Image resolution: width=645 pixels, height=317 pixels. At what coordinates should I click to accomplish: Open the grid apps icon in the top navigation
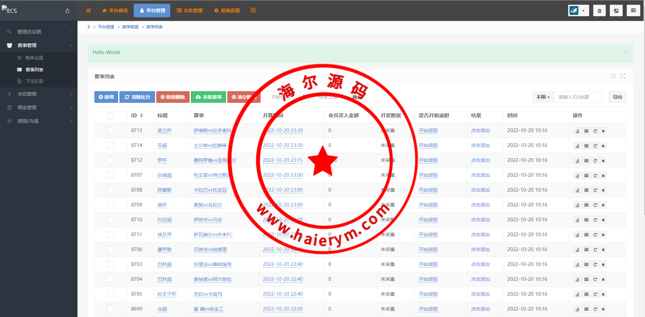pos(253,10)
